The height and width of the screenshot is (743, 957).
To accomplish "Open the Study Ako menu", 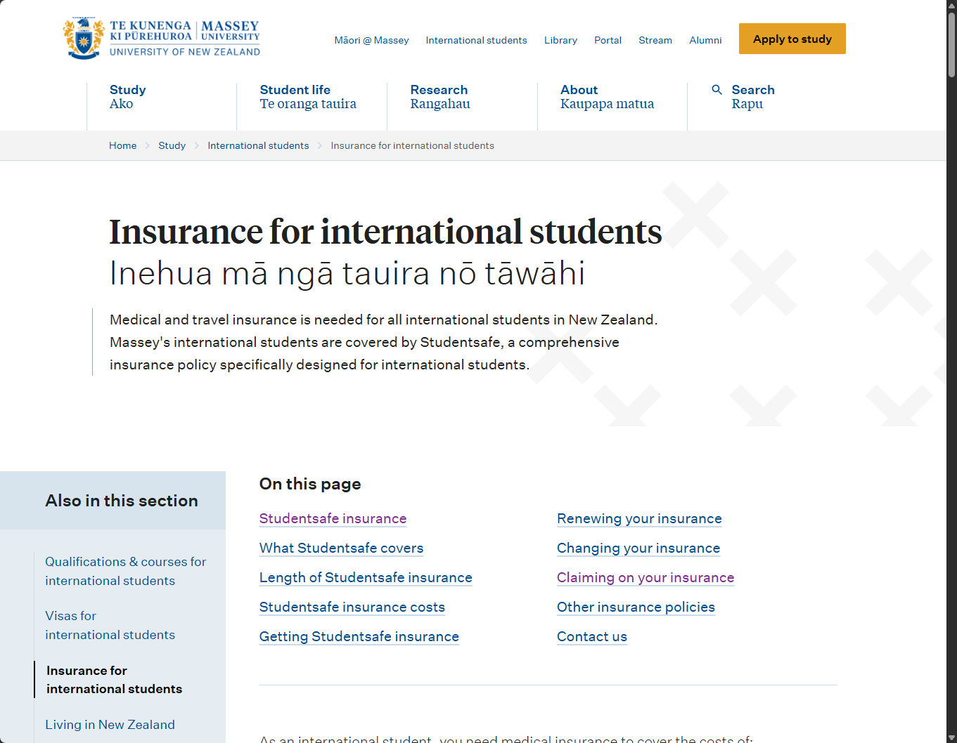I will click(128, 97).
